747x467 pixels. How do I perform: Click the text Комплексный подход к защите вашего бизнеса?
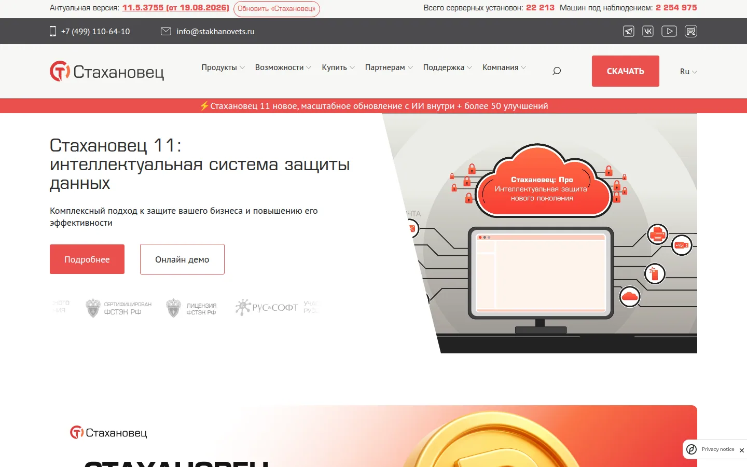[x=184, y=216]
